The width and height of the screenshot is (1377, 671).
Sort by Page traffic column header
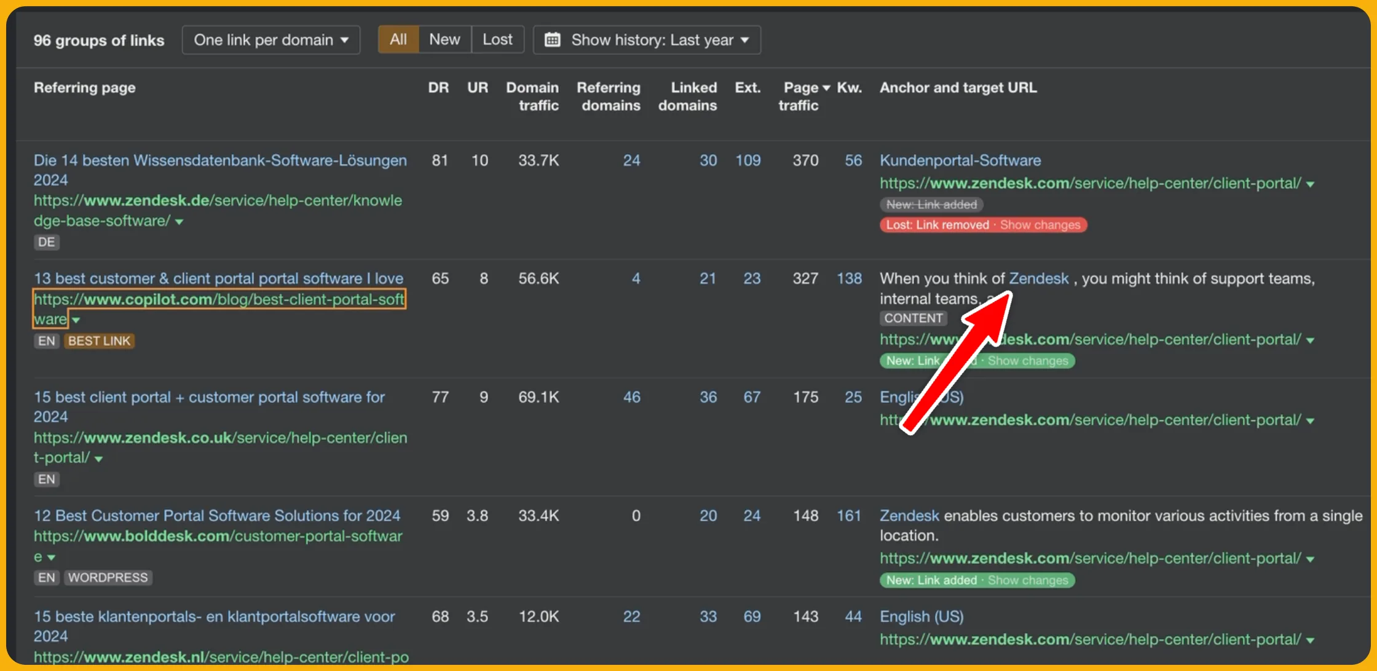(803, 96)
